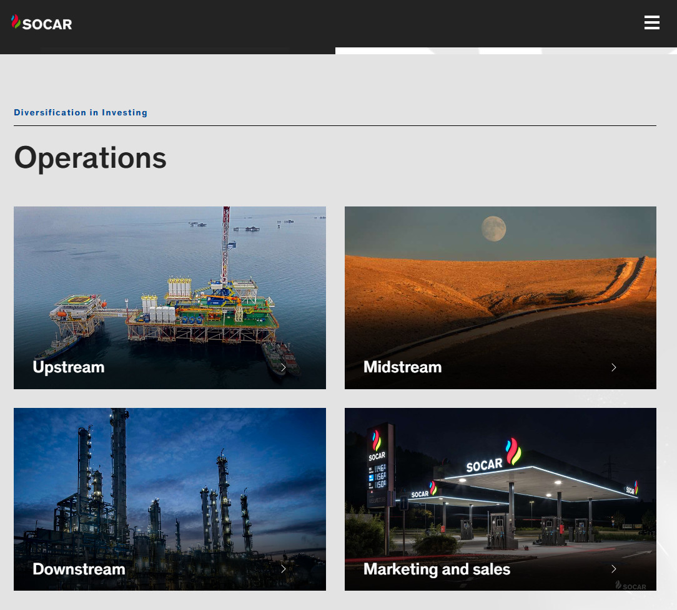Click the SOCAR logo in the header
The image size is (677, 610).
click(x=42, y=23)
